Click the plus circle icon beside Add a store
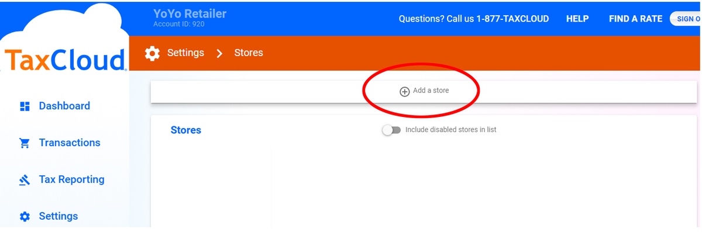The width and height of the screenshot is (702, 232). click(x=404, y=92)
